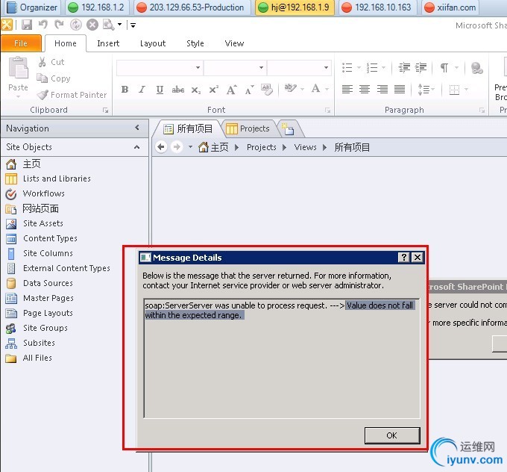The width and height of the screenshot is (507, 472).
Task: Click the new tab icon beside Projects
Action: coord(288,128)
